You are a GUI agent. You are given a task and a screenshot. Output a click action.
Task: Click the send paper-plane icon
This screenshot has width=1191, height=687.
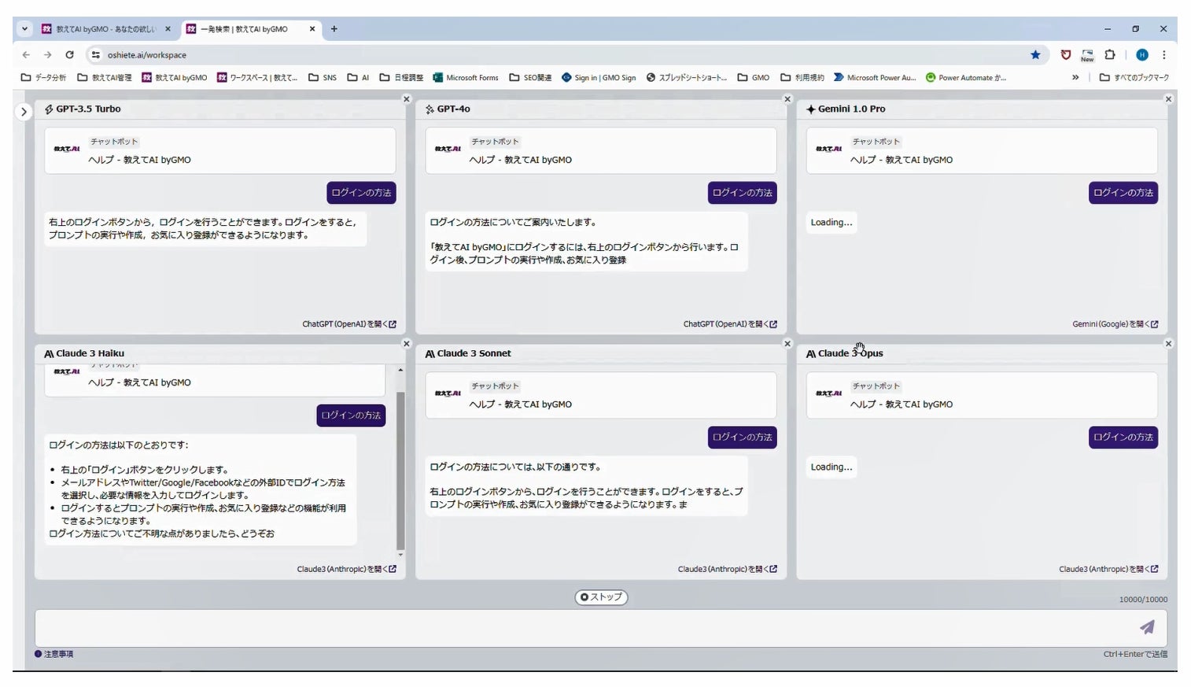pyautogui.click(x=1147, y=627)
